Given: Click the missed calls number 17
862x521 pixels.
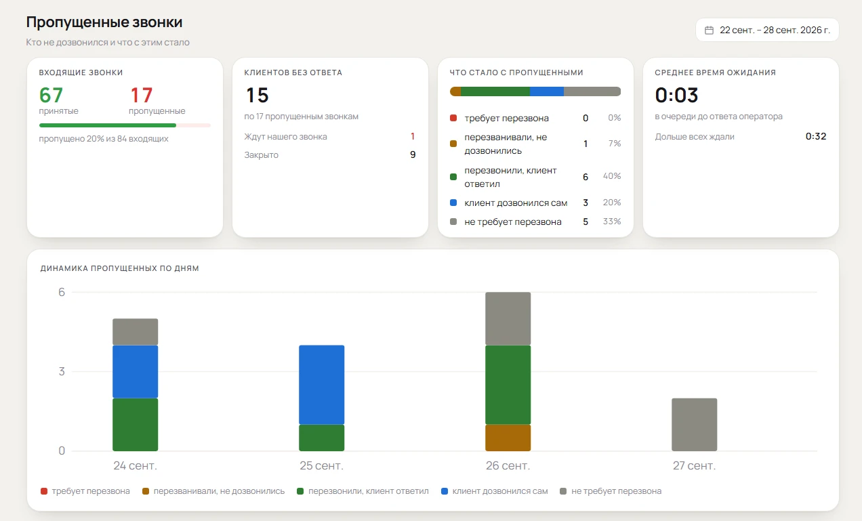Looking at the screenshot, I should click(141, 95).
